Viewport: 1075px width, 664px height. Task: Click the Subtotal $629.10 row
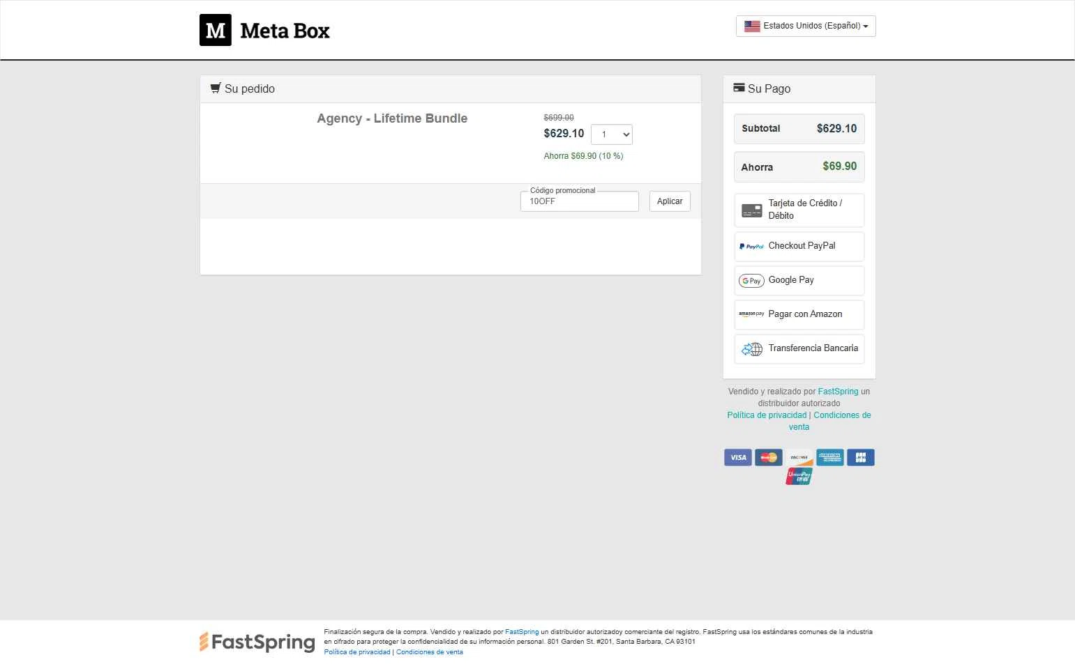point(799,129)
